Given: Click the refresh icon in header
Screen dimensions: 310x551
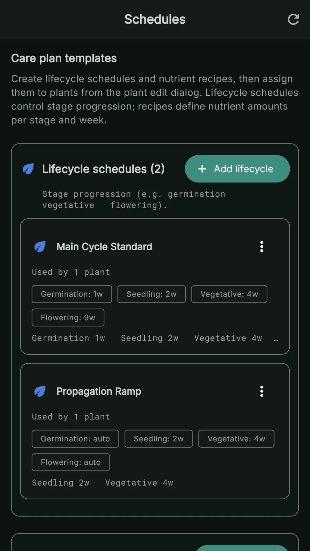Looking at the screenshot, I should tap(293, 20).
